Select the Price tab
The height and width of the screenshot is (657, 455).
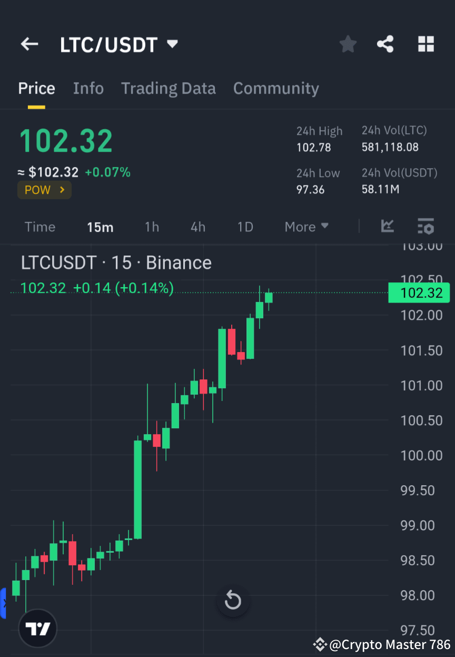tap(36, 88)
